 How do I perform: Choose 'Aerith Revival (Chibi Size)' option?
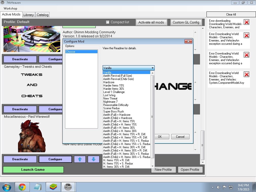[x=126, y=79]
